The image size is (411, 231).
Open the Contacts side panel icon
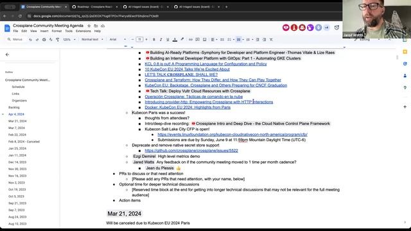[405, 76]
